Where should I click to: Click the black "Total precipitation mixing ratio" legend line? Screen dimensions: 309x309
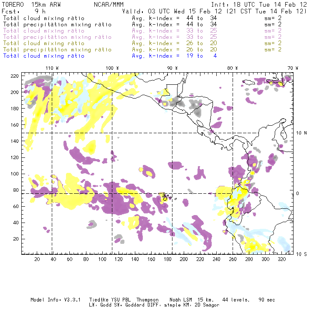57,25
